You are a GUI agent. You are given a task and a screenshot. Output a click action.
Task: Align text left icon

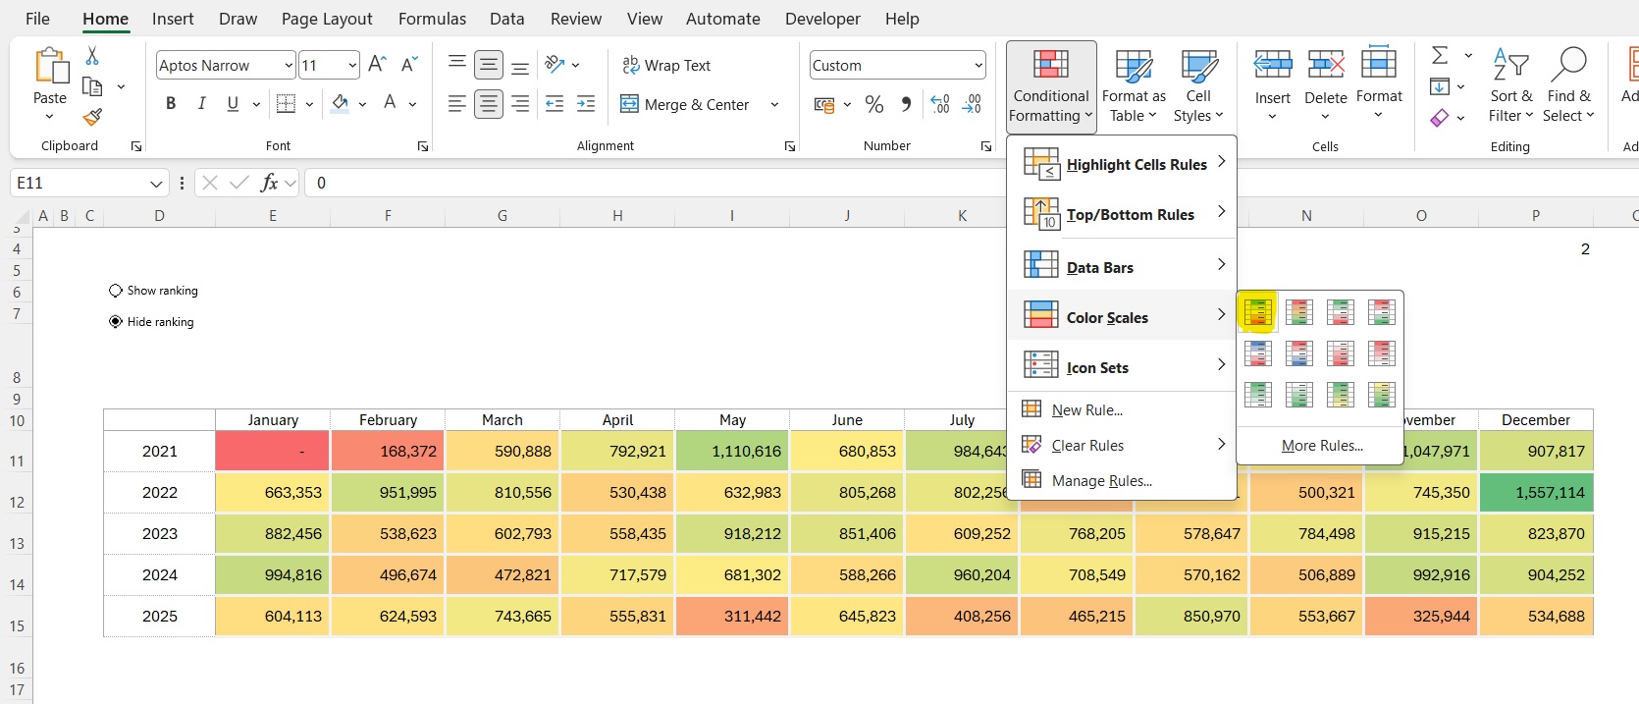coord(456,103)
